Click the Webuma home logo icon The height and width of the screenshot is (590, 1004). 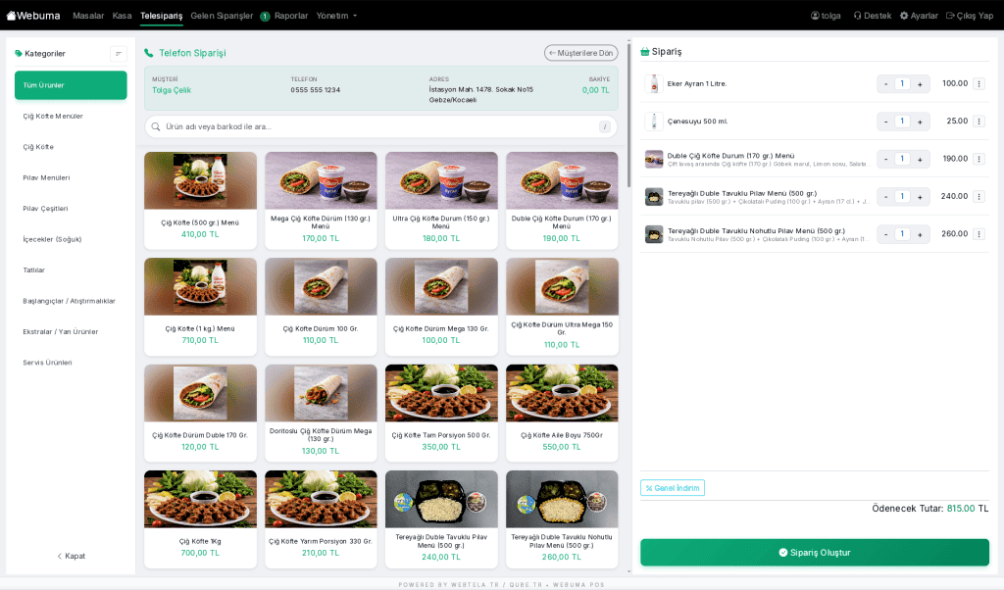point(12,16)
